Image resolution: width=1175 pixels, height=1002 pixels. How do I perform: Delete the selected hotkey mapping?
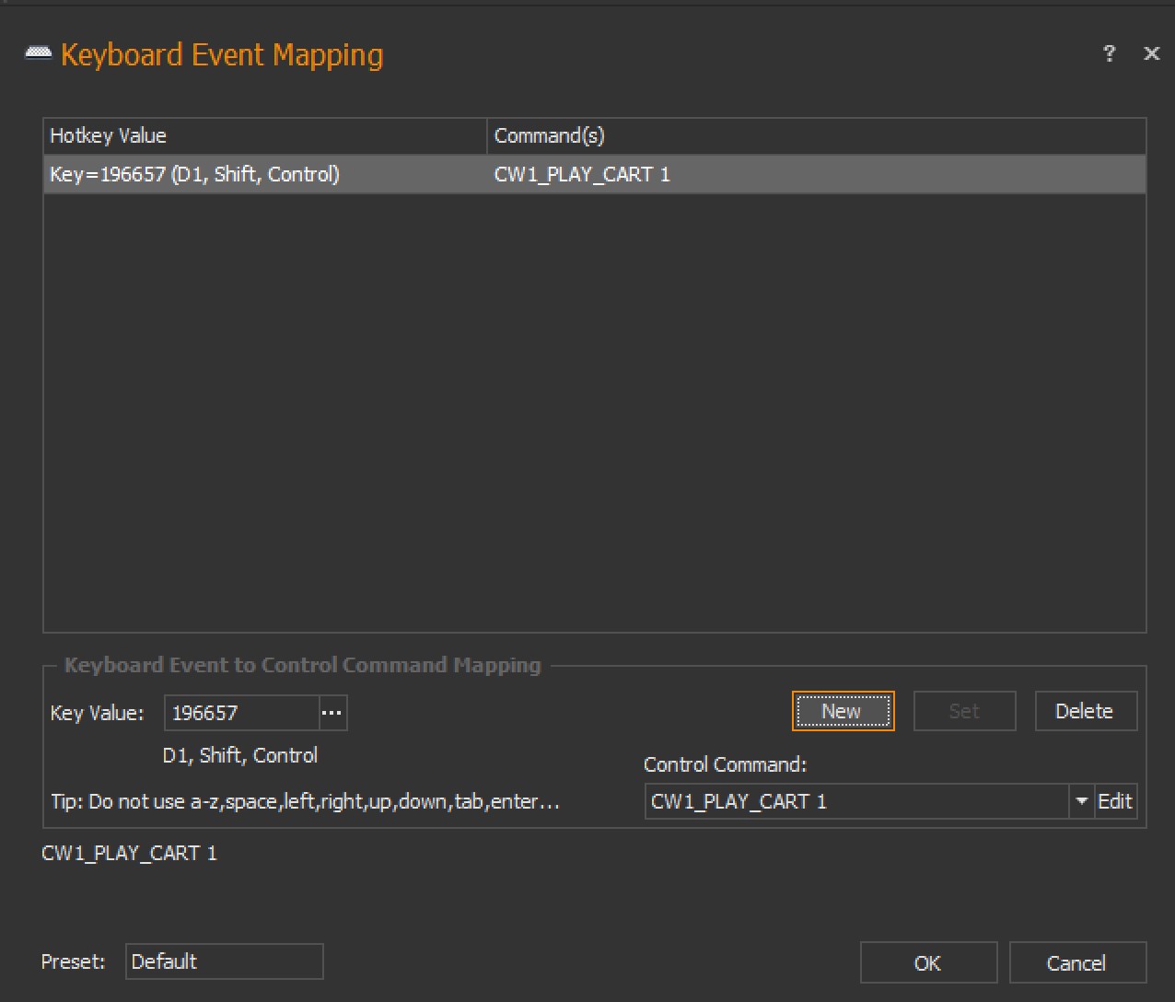(x=1086, y=711)
